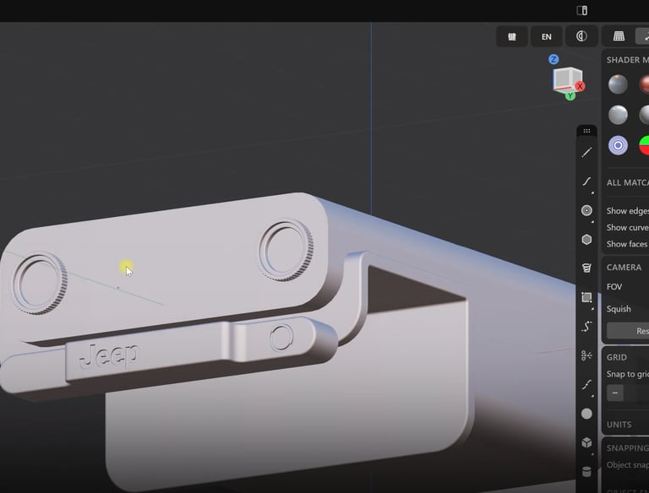Click the green Y axis on the gizmo
Screen dimensions: 649x493
pos(570,95)
